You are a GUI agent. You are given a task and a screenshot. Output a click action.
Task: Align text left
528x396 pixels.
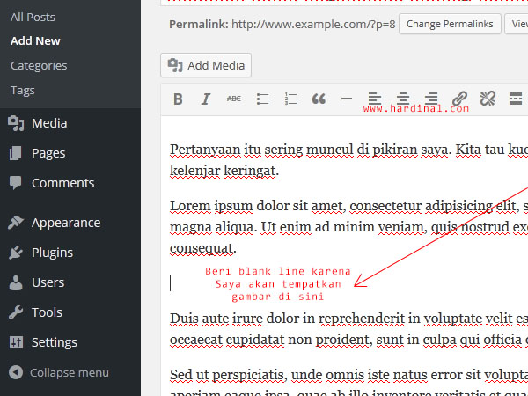375,99
